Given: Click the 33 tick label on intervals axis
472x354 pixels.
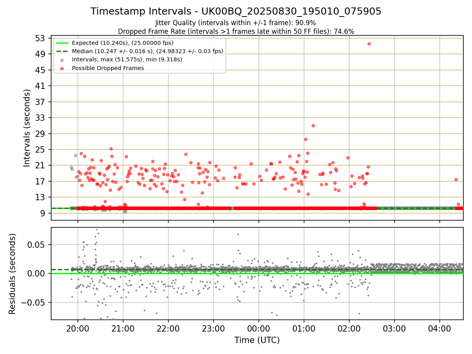Looking at the screenshot, I should tap(40, 118).
